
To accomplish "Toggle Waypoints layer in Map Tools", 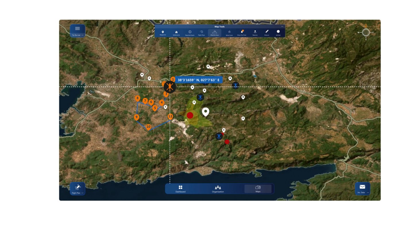I will click(x=163, y=33).
